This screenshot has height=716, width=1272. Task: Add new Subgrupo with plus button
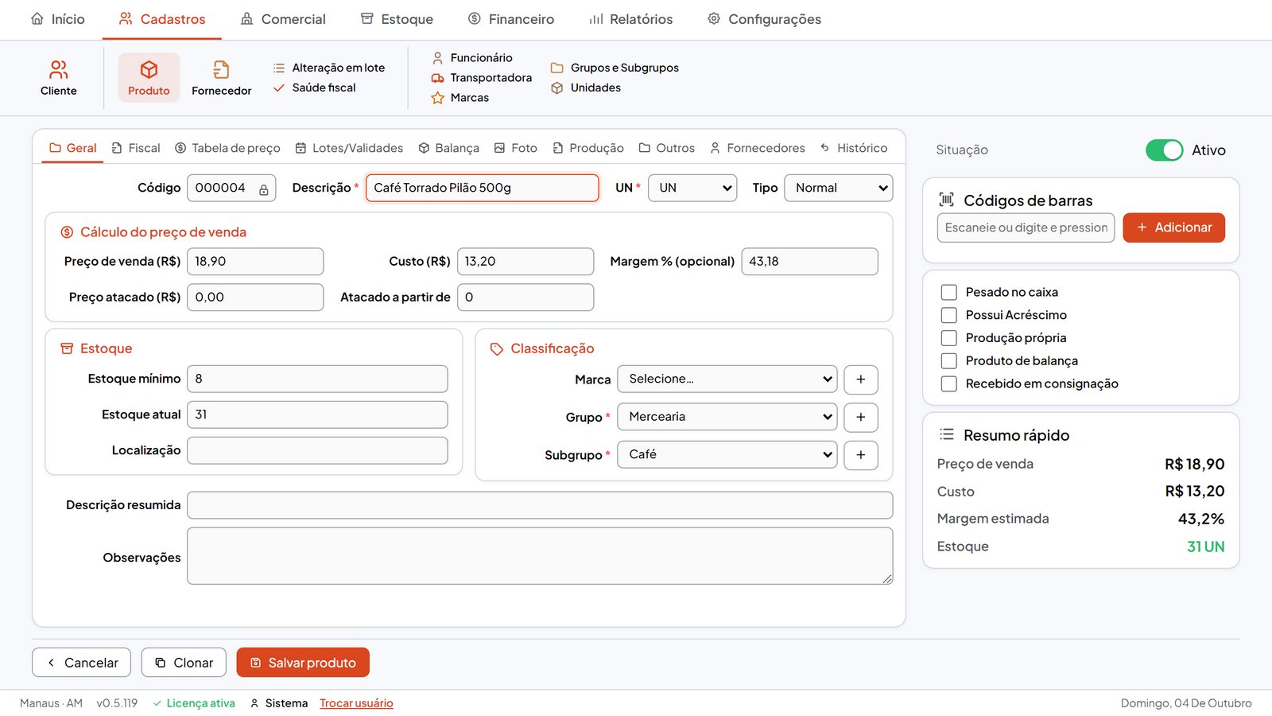[x=861, y=455]
